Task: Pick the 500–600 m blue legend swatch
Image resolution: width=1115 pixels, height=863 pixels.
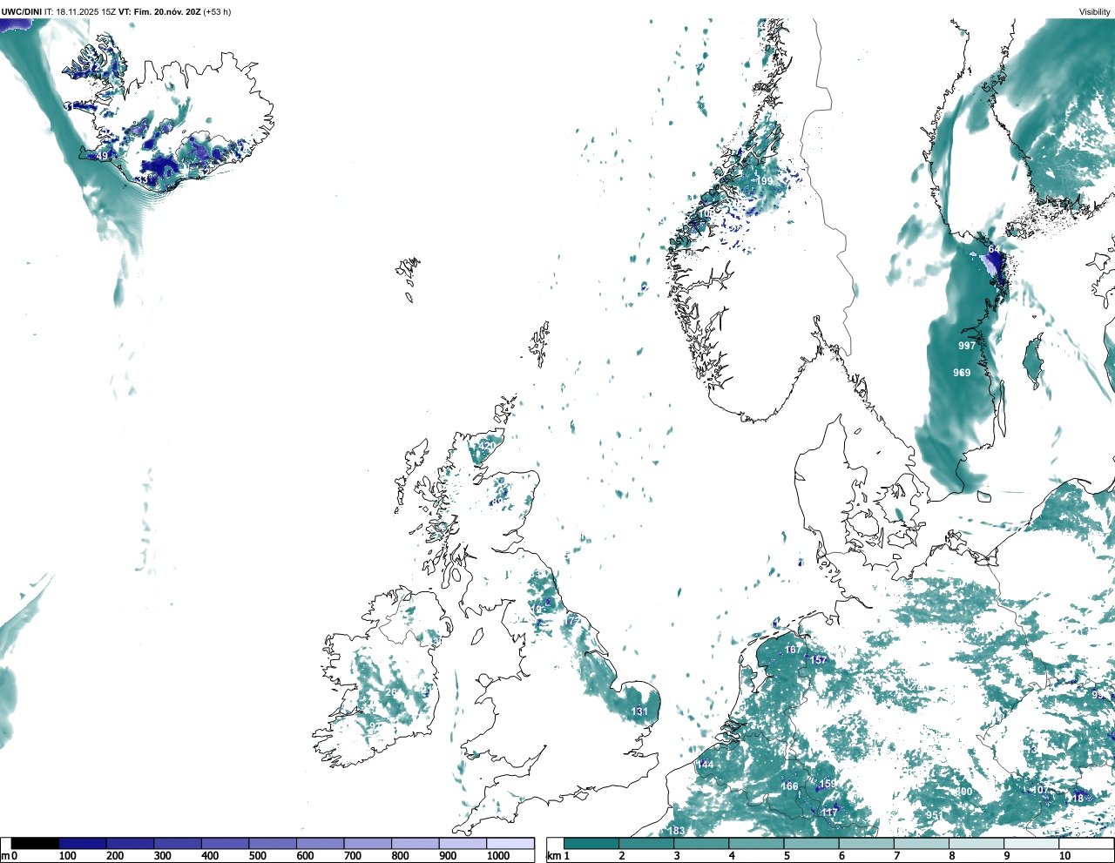Action: (273, 843)
